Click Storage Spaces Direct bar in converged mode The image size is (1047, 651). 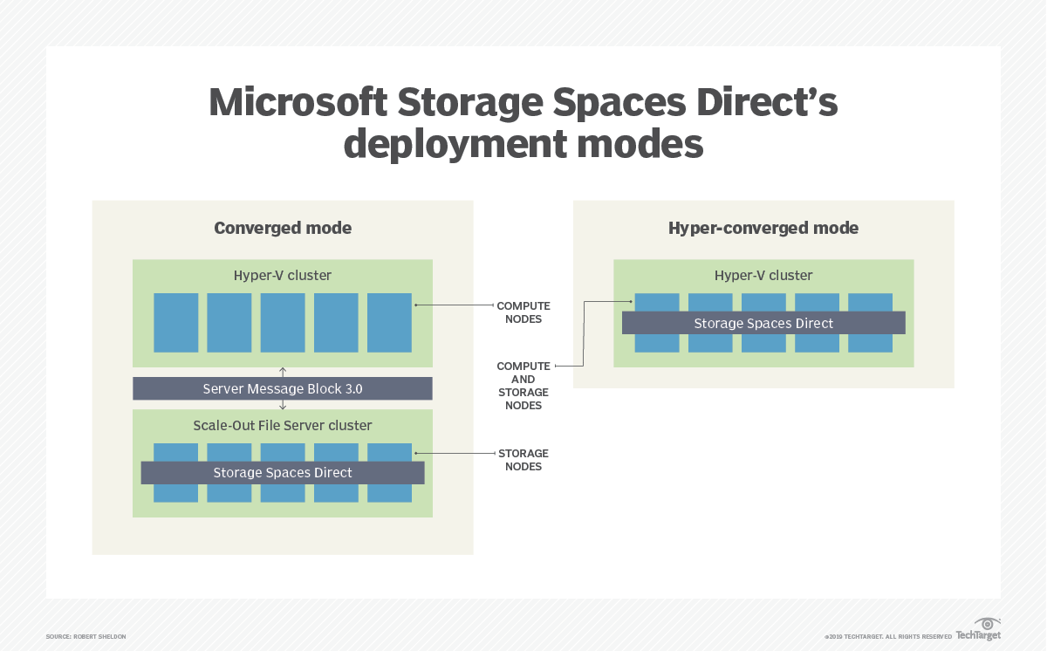click(x=283, y=472)
